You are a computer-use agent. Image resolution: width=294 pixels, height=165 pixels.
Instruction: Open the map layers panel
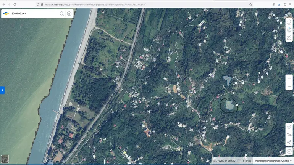[x=69, y=14]
